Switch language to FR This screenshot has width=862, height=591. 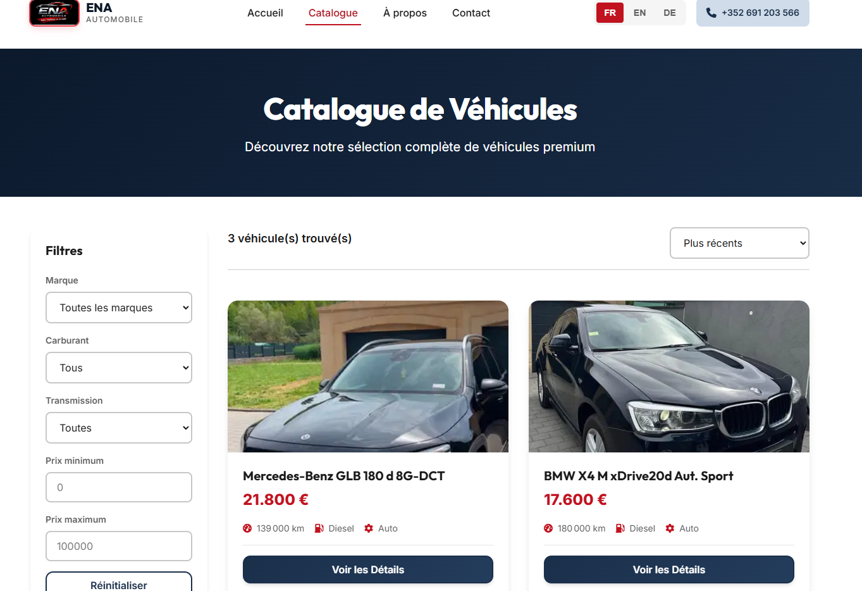(610, 13)
